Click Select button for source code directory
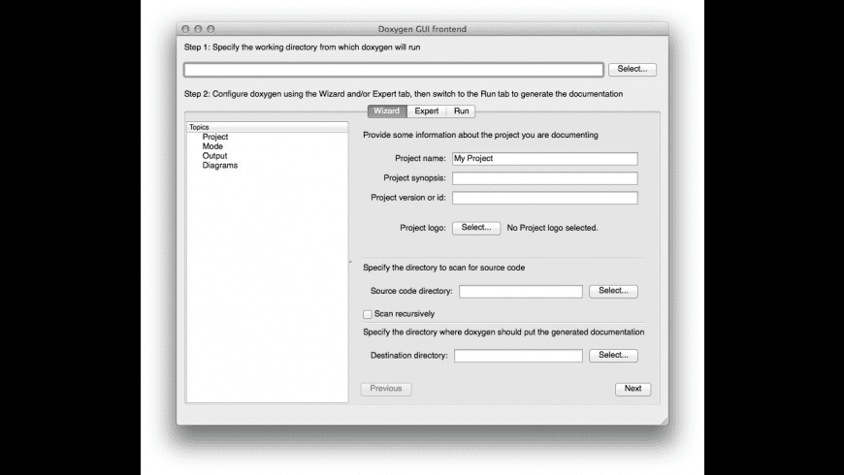 point(613,291)
